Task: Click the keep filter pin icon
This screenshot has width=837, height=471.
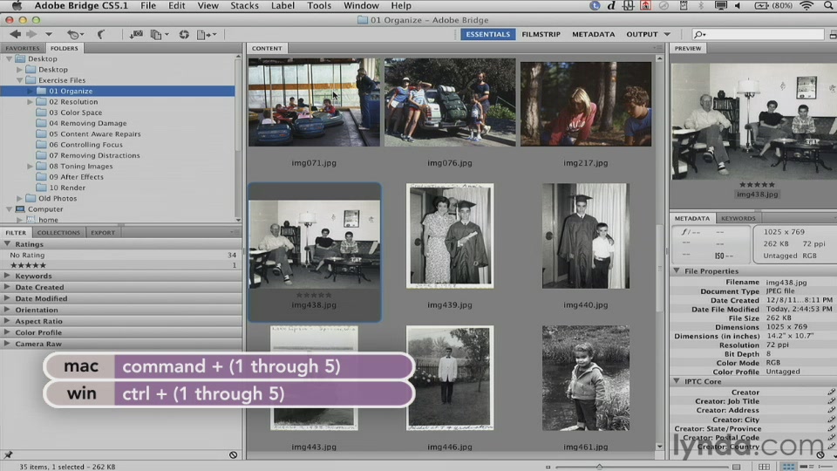Action: (x=8, y=455)
